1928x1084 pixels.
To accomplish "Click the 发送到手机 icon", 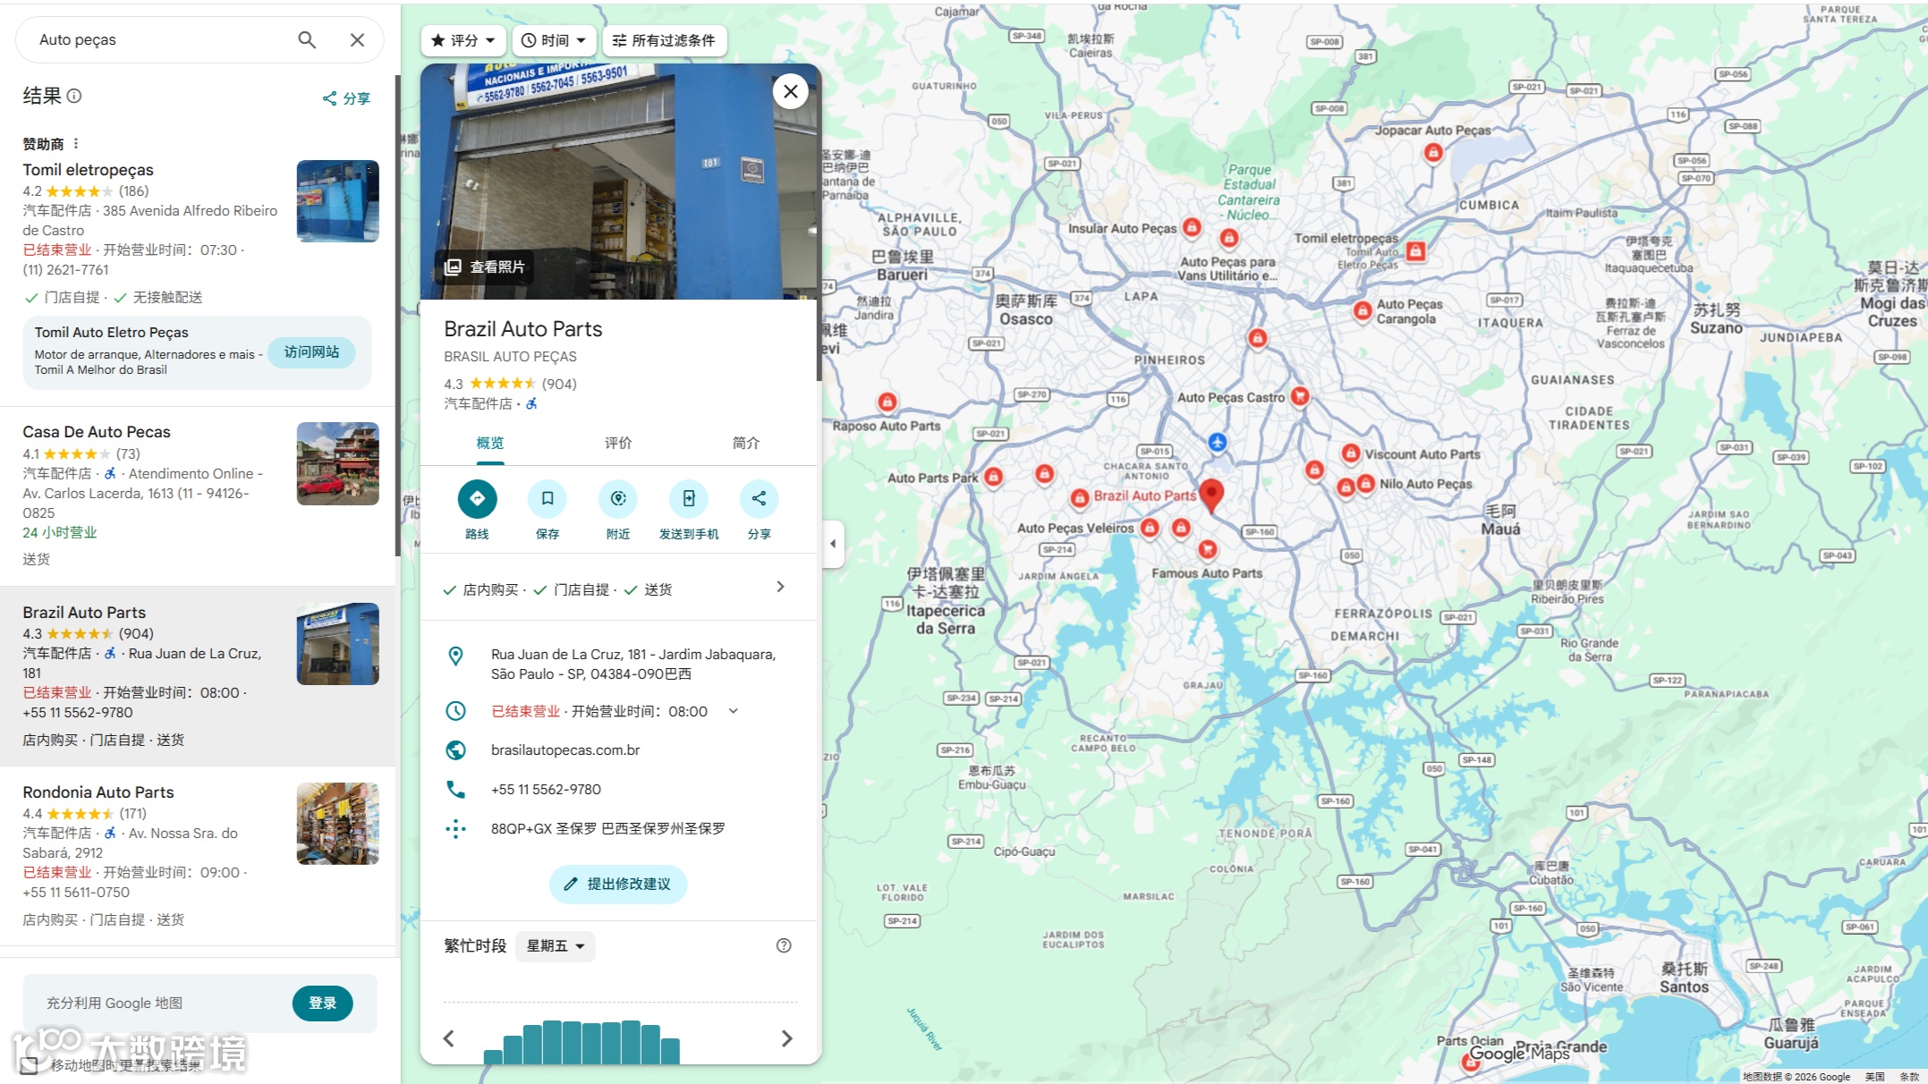I will tap(688, 499).
